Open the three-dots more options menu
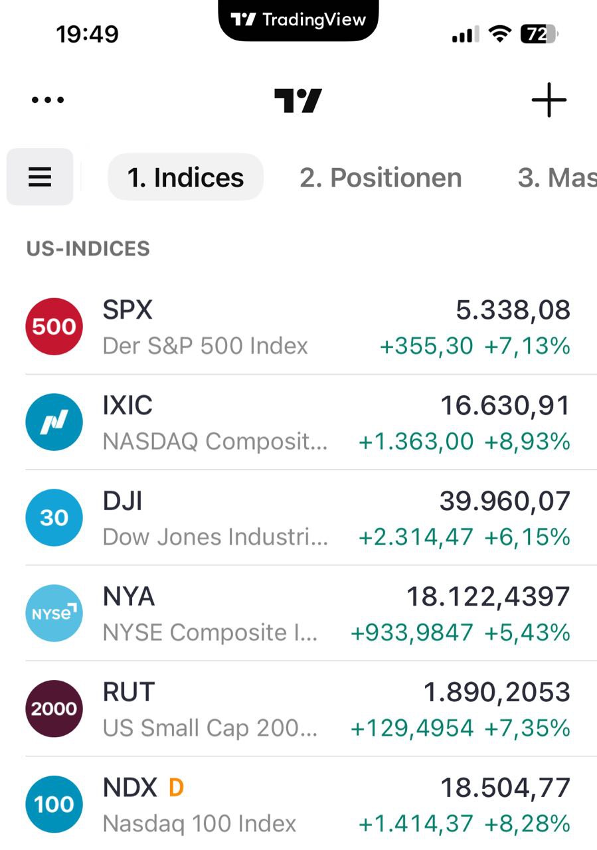The height and width of the screenshot is (850, 597). point(48,100)
